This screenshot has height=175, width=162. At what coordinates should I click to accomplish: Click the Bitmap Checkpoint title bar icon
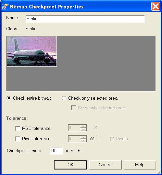(x=5, y=6)
